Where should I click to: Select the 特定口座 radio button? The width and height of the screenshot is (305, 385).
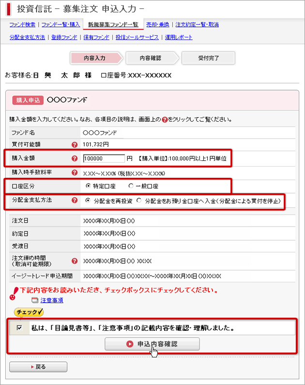pyautogui.click(x=88, y=186)
